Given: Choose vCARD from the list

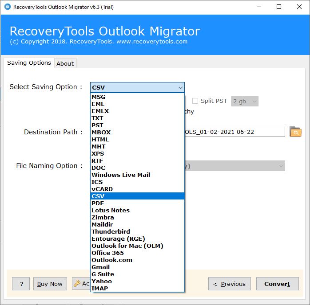Looking at the screenshot, I should point(137,189).
